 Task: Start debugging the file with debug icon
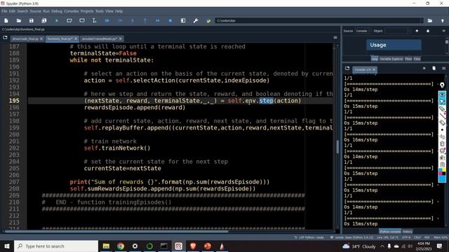click(x=107, y=20)
